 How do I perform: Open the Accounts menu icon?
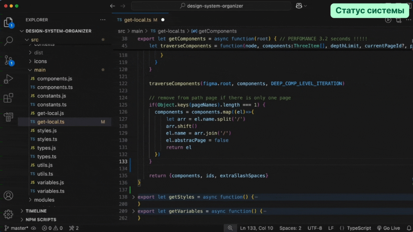[x=8, y=196]
